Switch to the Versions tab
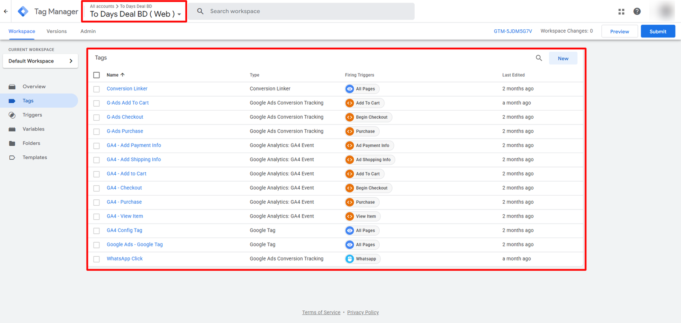The width and height of the screenshot is (681, 323). click(57, 31)
